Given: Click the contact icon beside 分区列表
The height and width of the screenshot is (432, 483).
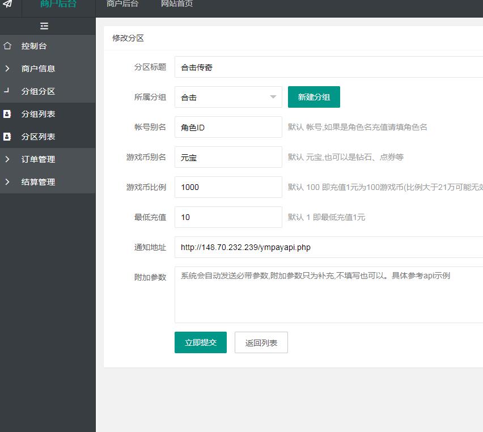Looking at the screenshot, I should click(x=7, y=137).
